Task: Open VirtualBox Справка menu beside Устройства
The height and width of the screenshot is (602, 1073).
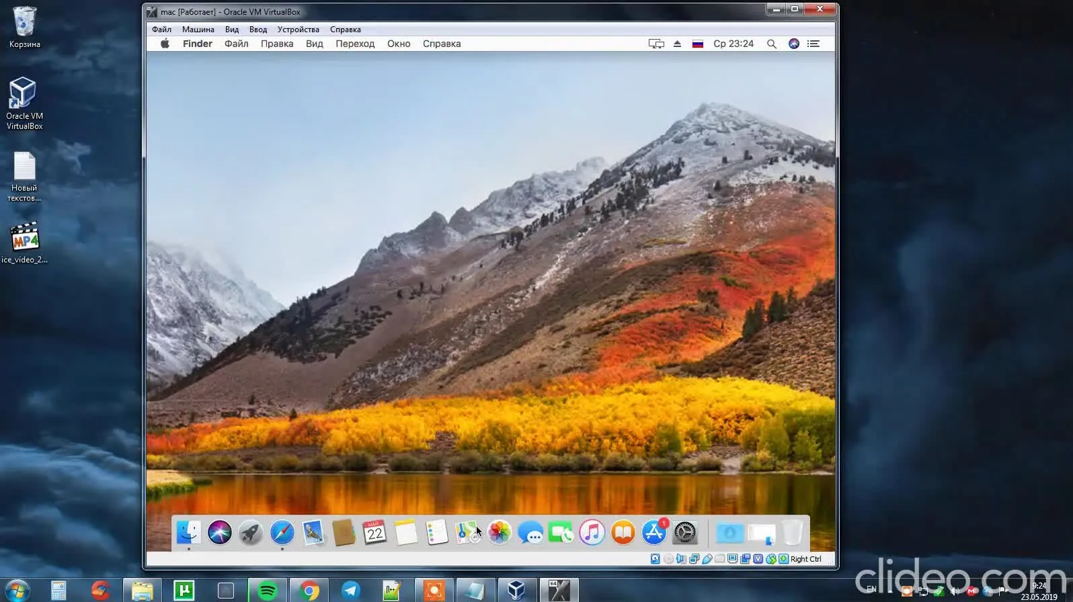Action: click(x=346, y=30)
